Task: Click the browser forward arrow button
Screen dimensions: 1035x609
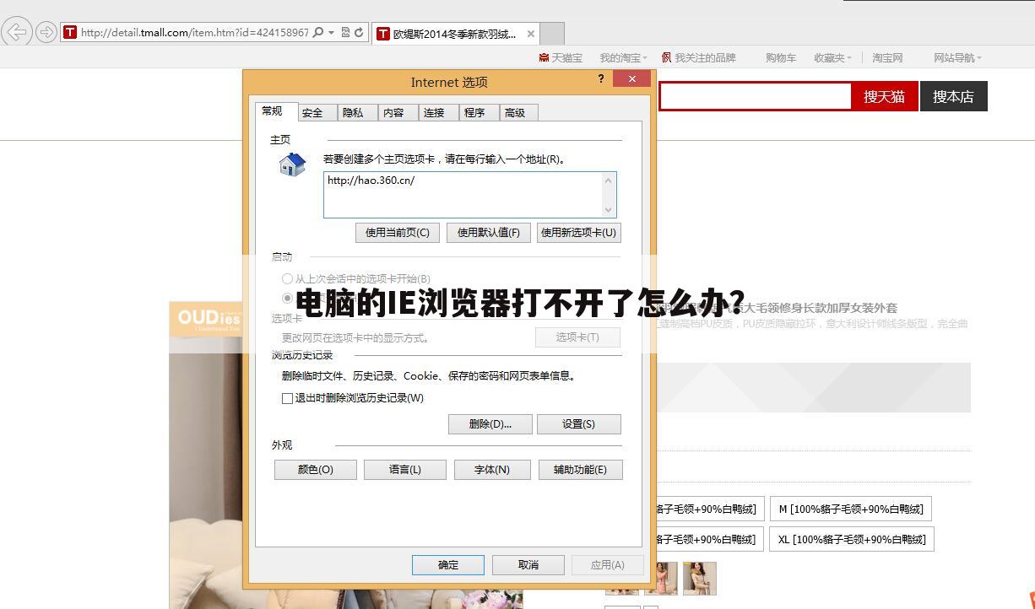Action: [x=46, y=32]
